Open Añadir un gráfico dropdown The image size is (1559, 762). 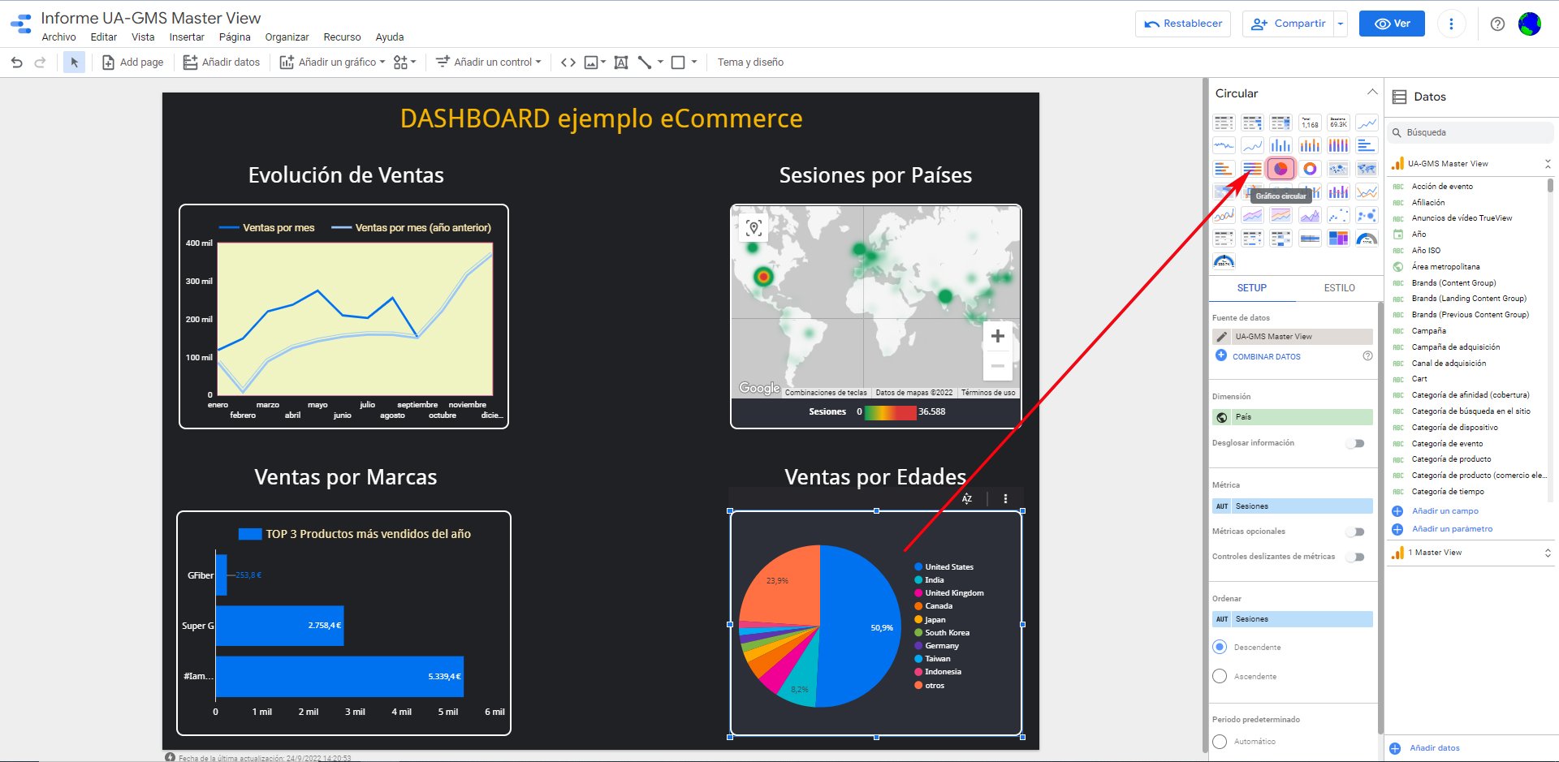tap(332, 62)
